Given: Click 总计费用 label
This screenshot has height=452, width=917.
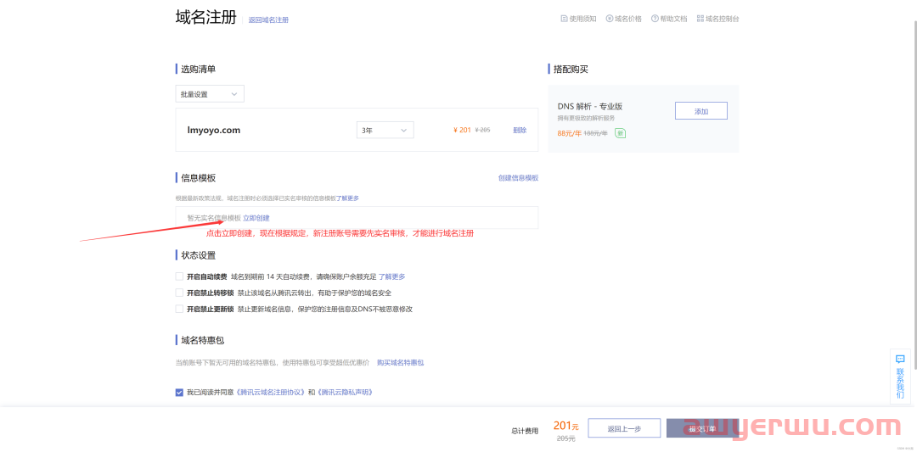Looking at the screenshot, I should 525,431.
